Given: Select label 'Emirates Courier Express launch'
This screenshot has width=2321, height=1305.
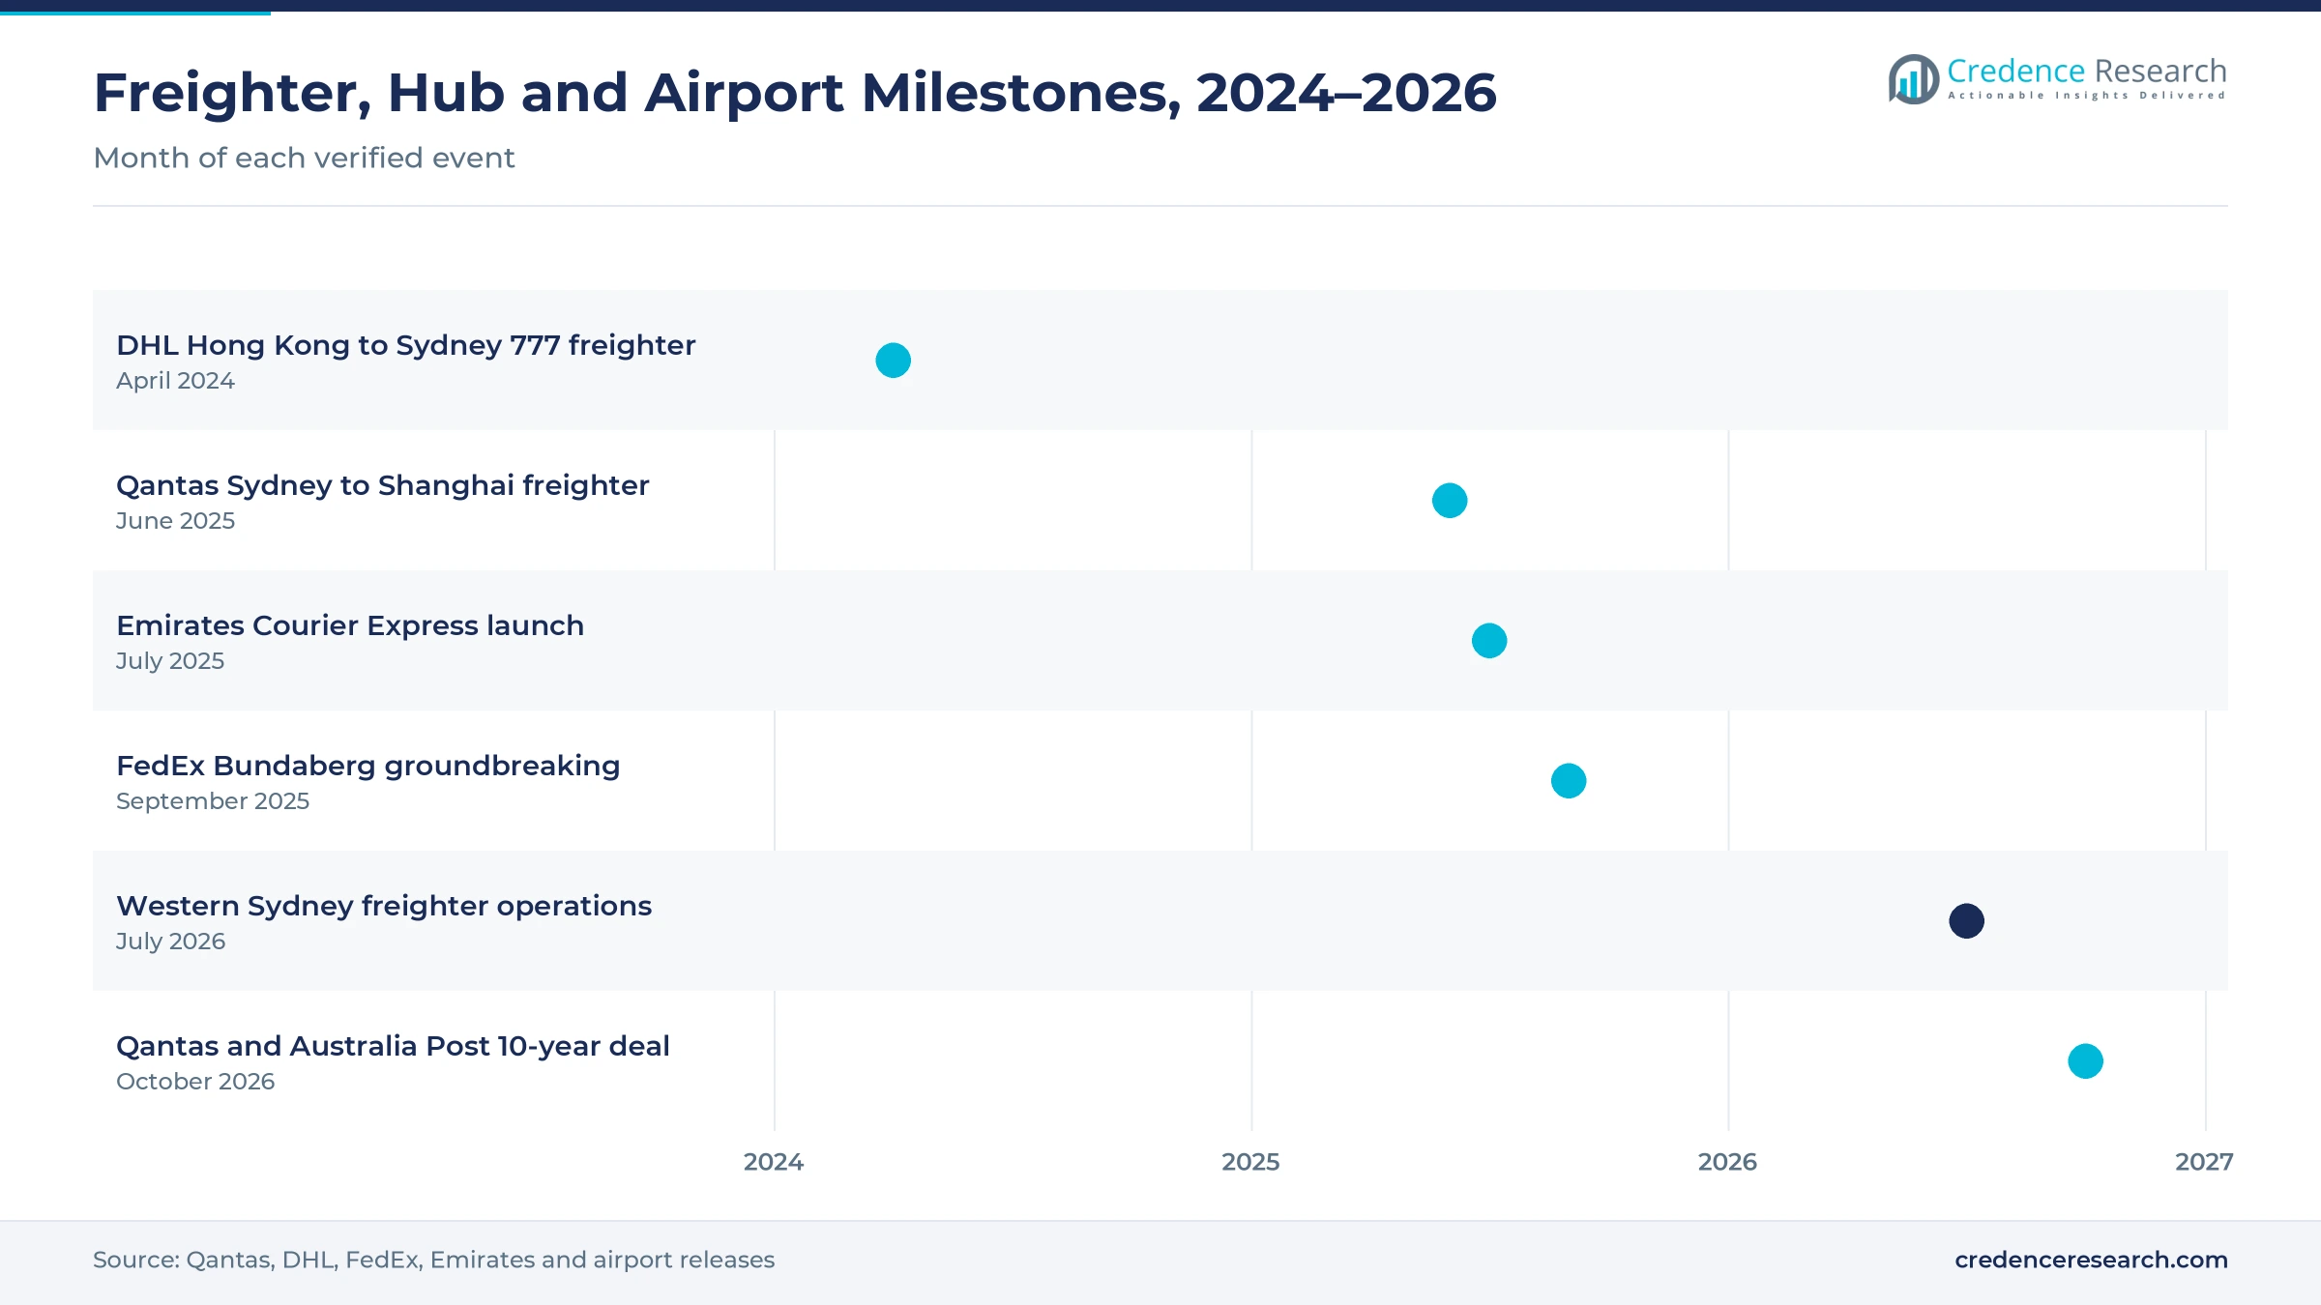Looking at the screenshot, I should pyautogui.click(x=350, y=625).
